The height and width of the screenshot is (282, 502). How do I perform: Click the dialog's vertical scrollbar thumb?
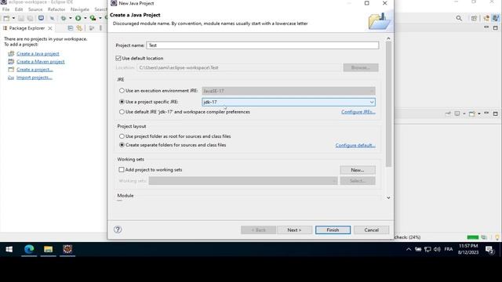388,104
